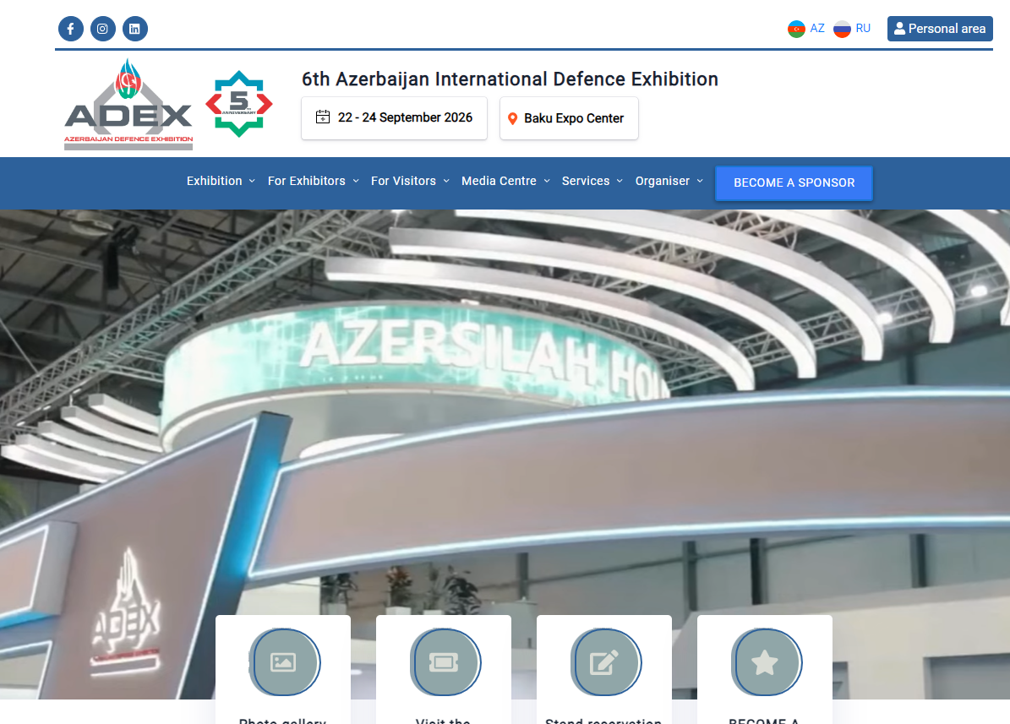
Task: Open the Photo gallery picture icon
Action: [x=283, y=662]
